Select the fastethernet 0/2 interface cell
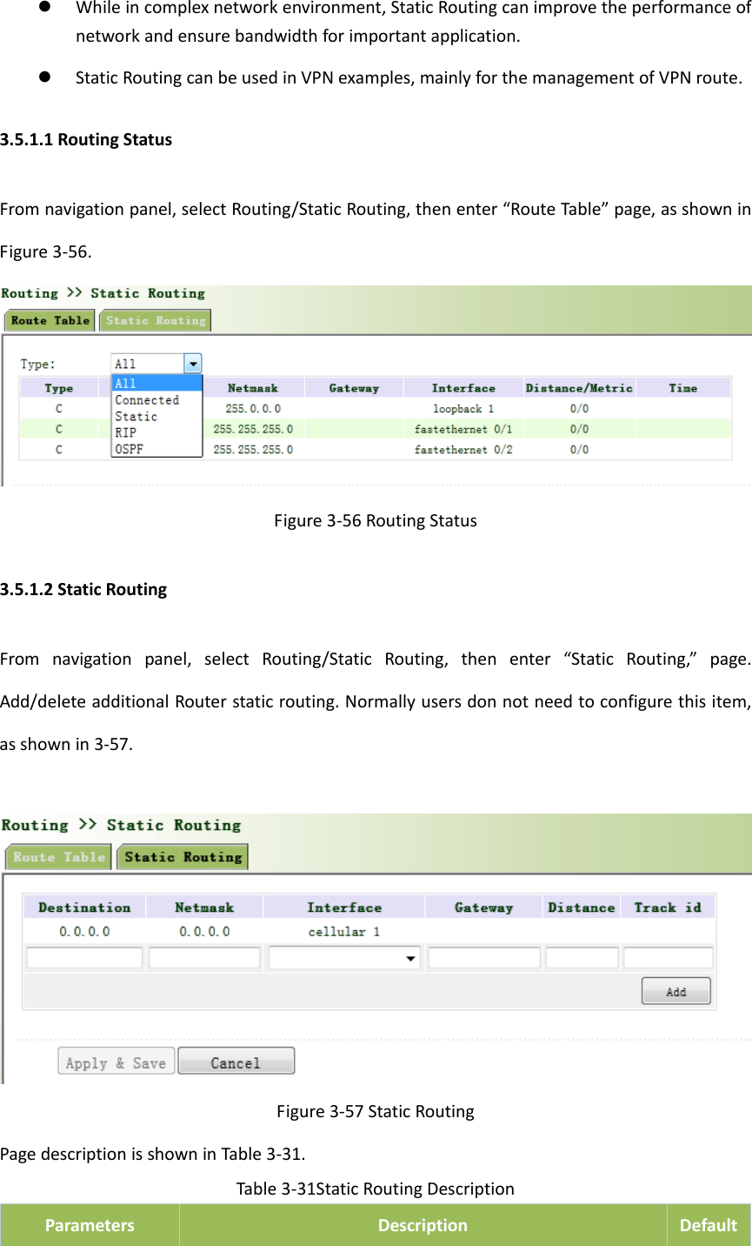 [x=463, y=450]
